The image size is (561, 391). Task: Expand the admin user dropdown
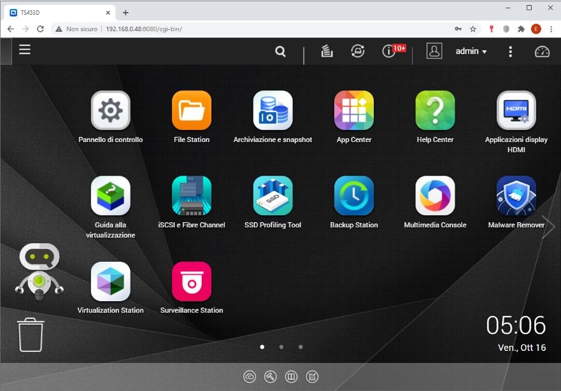tap(471, 52)
